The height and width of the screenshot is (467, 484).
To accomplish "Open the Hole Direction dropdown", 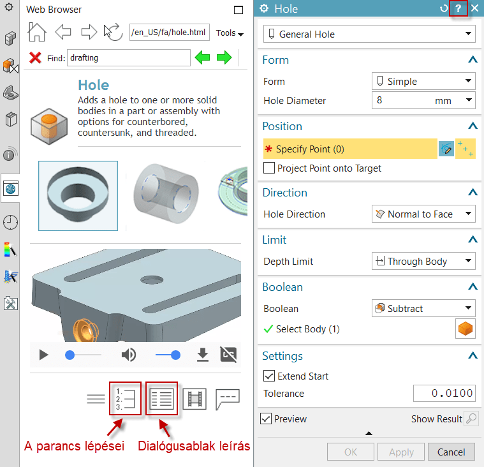I will [x=423, y=214].
